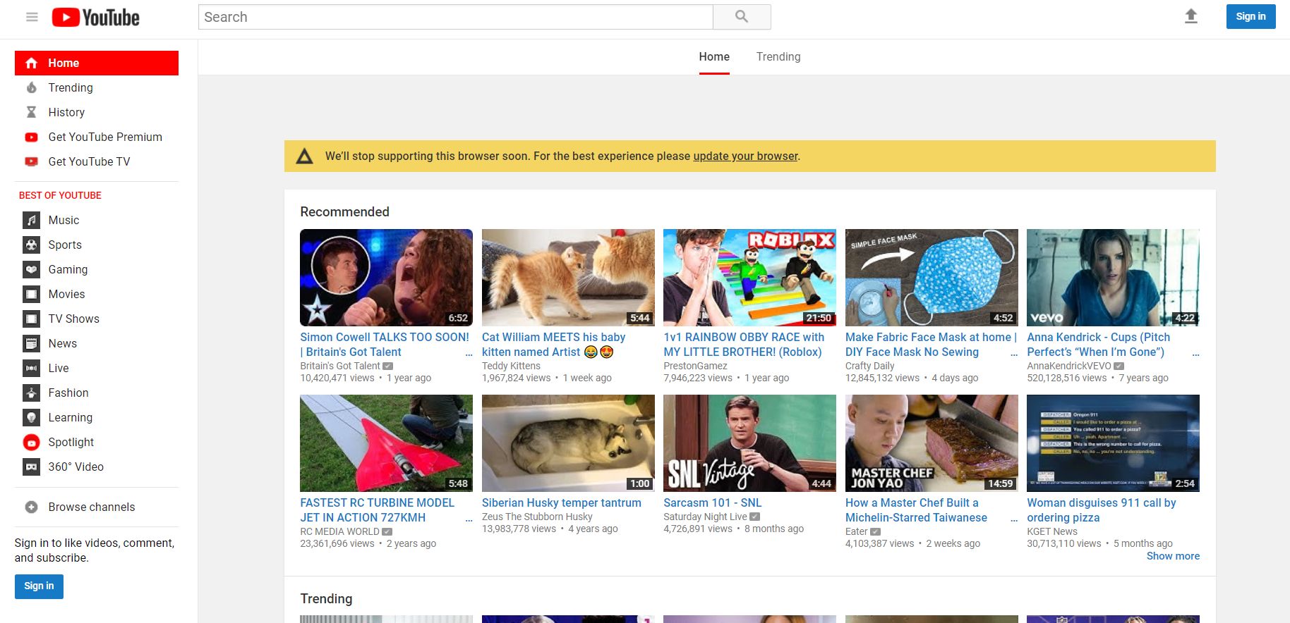Click the top-right Sign in button
1290x623 pixels.
tap(1250, 16)
